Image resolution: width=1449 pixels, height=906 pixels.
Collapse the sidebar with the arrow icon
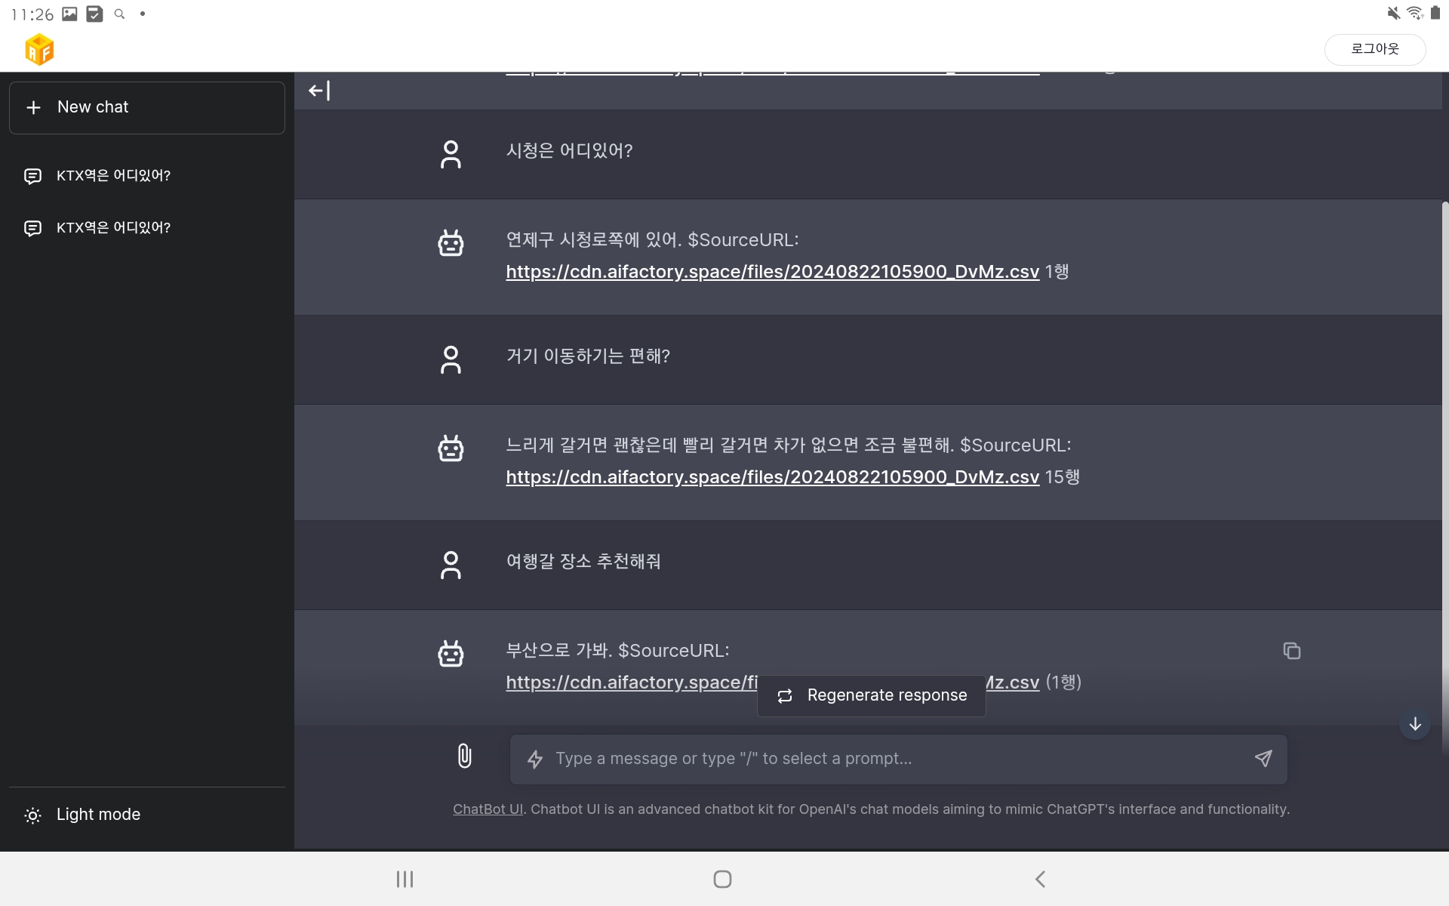(319, 91)
